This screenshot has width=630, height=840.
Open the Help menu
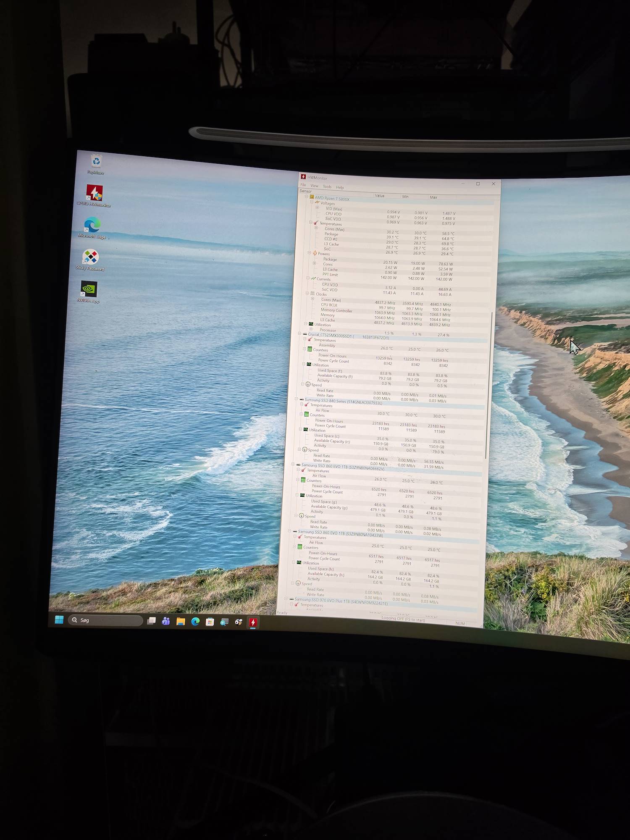[x=340, y=187]
